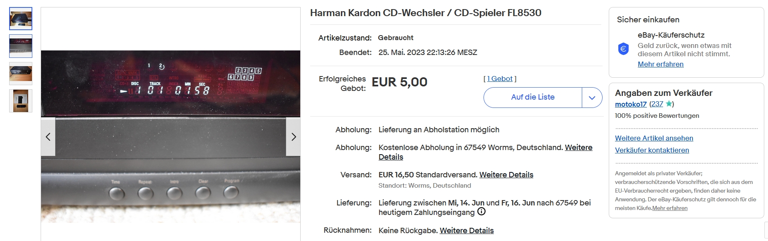768x241 pixels.
Task: Open Weitere Details for Rücknahmen
Action: tap(467, 230)
